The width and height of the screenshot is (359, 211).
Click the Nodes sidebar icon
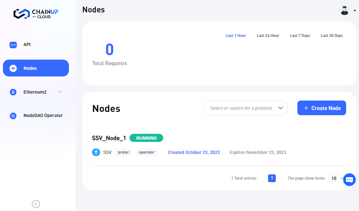pos(13,68)
